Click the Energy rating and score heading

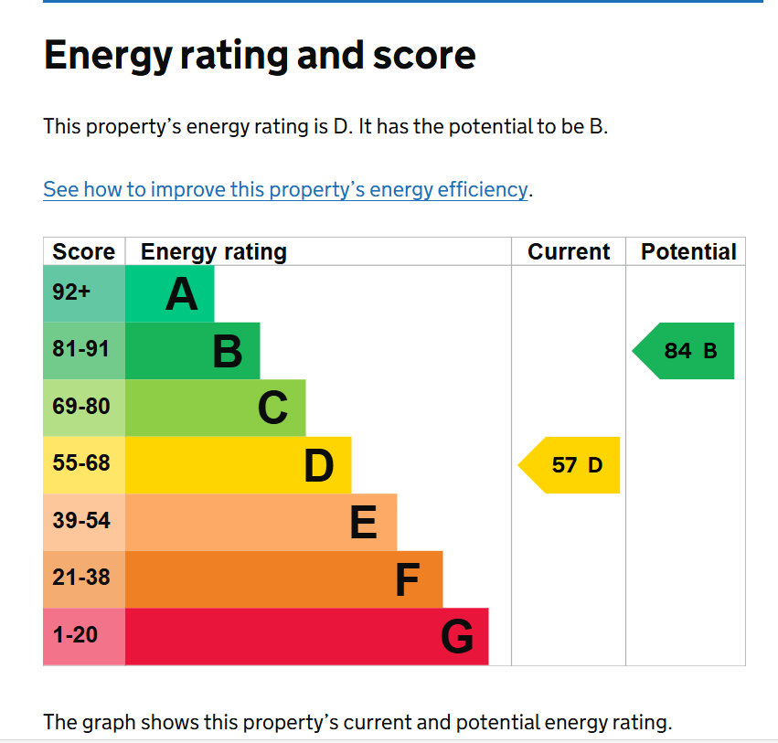point(260,56)
